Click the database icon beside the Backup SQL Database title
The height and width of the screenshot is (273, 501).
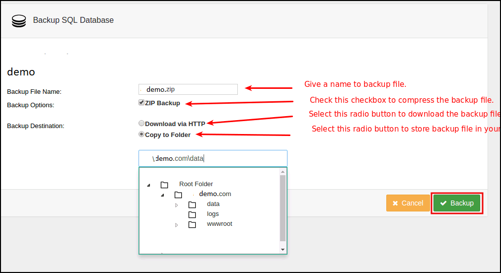coord(19,20)
